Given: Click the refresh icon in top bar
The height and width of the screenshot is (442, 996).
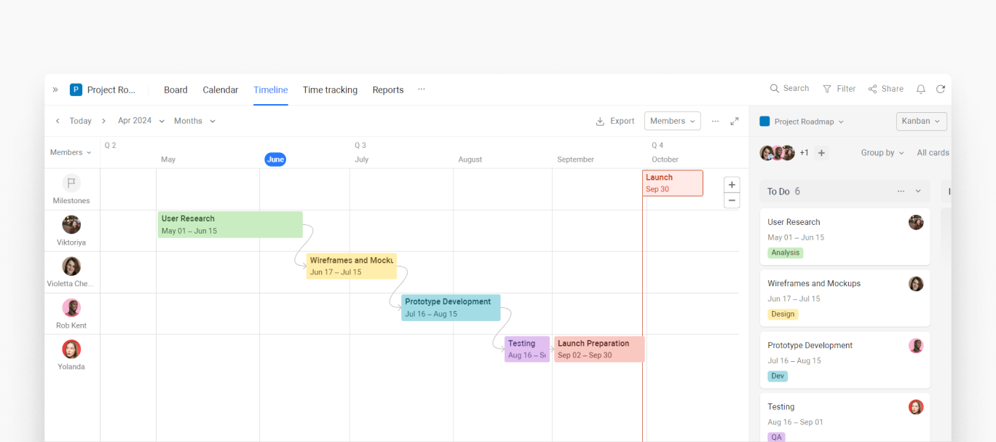Looking at the screenshot, I should pos(941,89).
